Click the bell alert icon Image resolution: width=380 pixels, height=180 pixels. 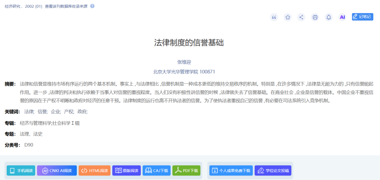tap(328, 17)
